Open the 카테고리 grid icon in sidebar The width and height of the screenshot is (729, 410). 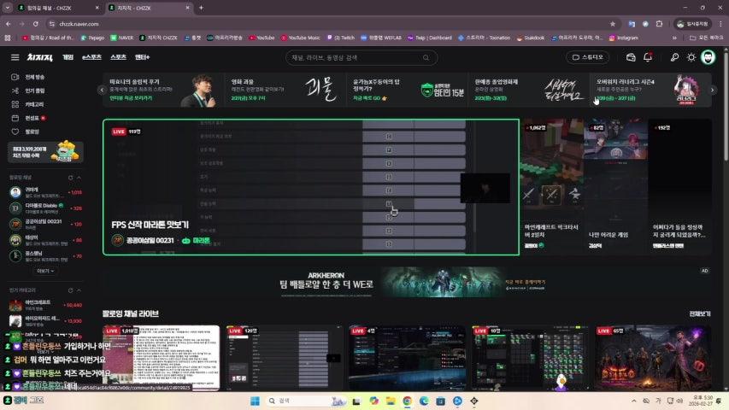tap(15, 104)
